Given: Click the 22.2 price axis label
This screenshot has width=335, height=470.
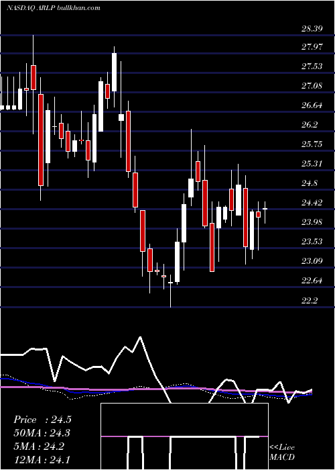Looking at the screenshot, I should point(310,300).
